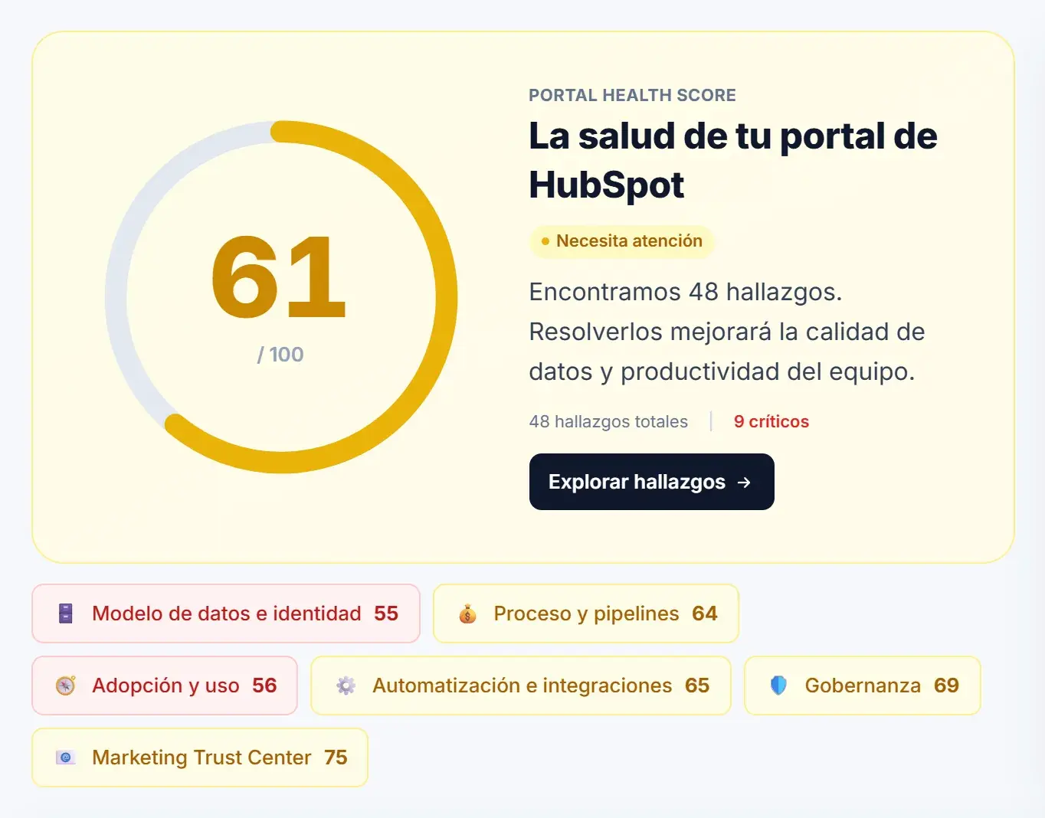Image resolution: width=1045 pixels, height=818 pixels.
Task: Select the Adopción y uso chip
Action: click(x=165, y=685)
